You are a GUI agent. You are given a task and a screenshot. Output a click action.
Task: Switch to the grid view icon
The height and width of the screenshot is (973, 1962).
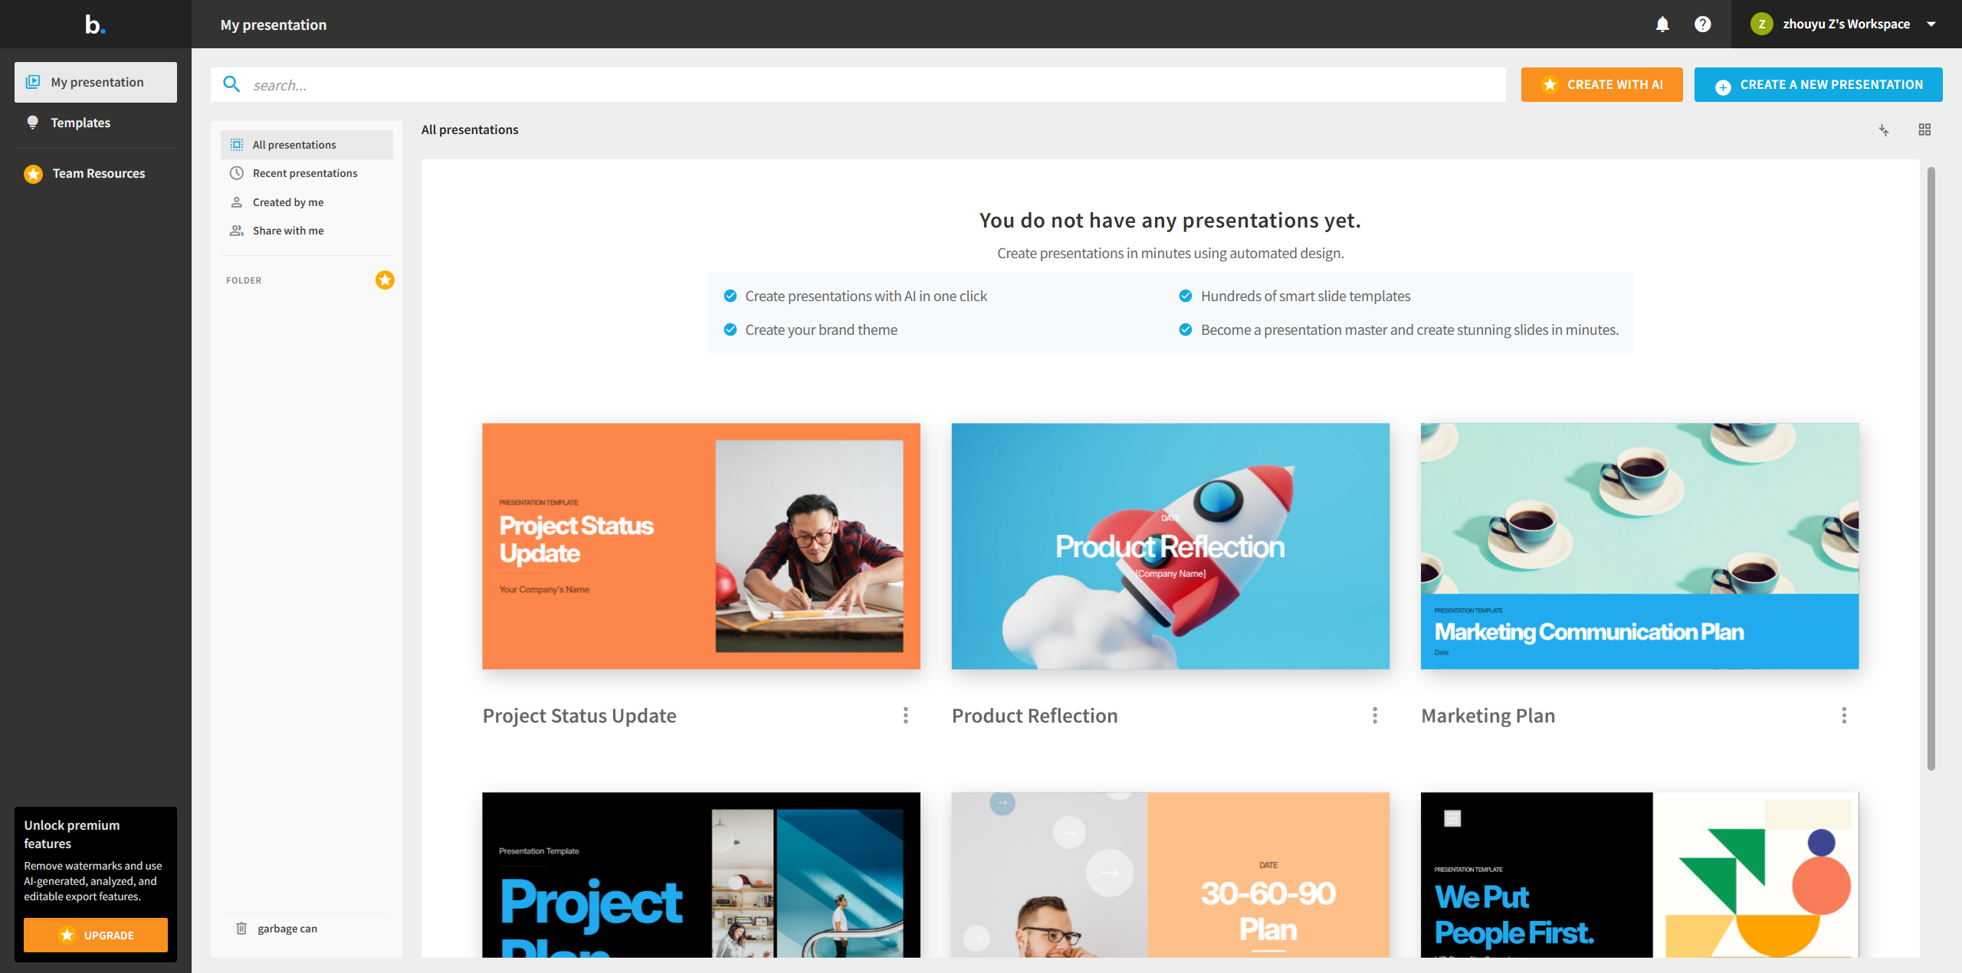pos(1924,130)
